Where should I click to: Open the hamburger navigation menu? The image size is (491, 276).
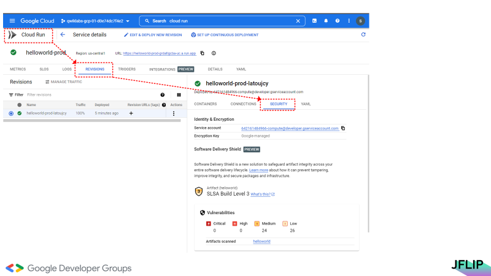coord(12,21)
